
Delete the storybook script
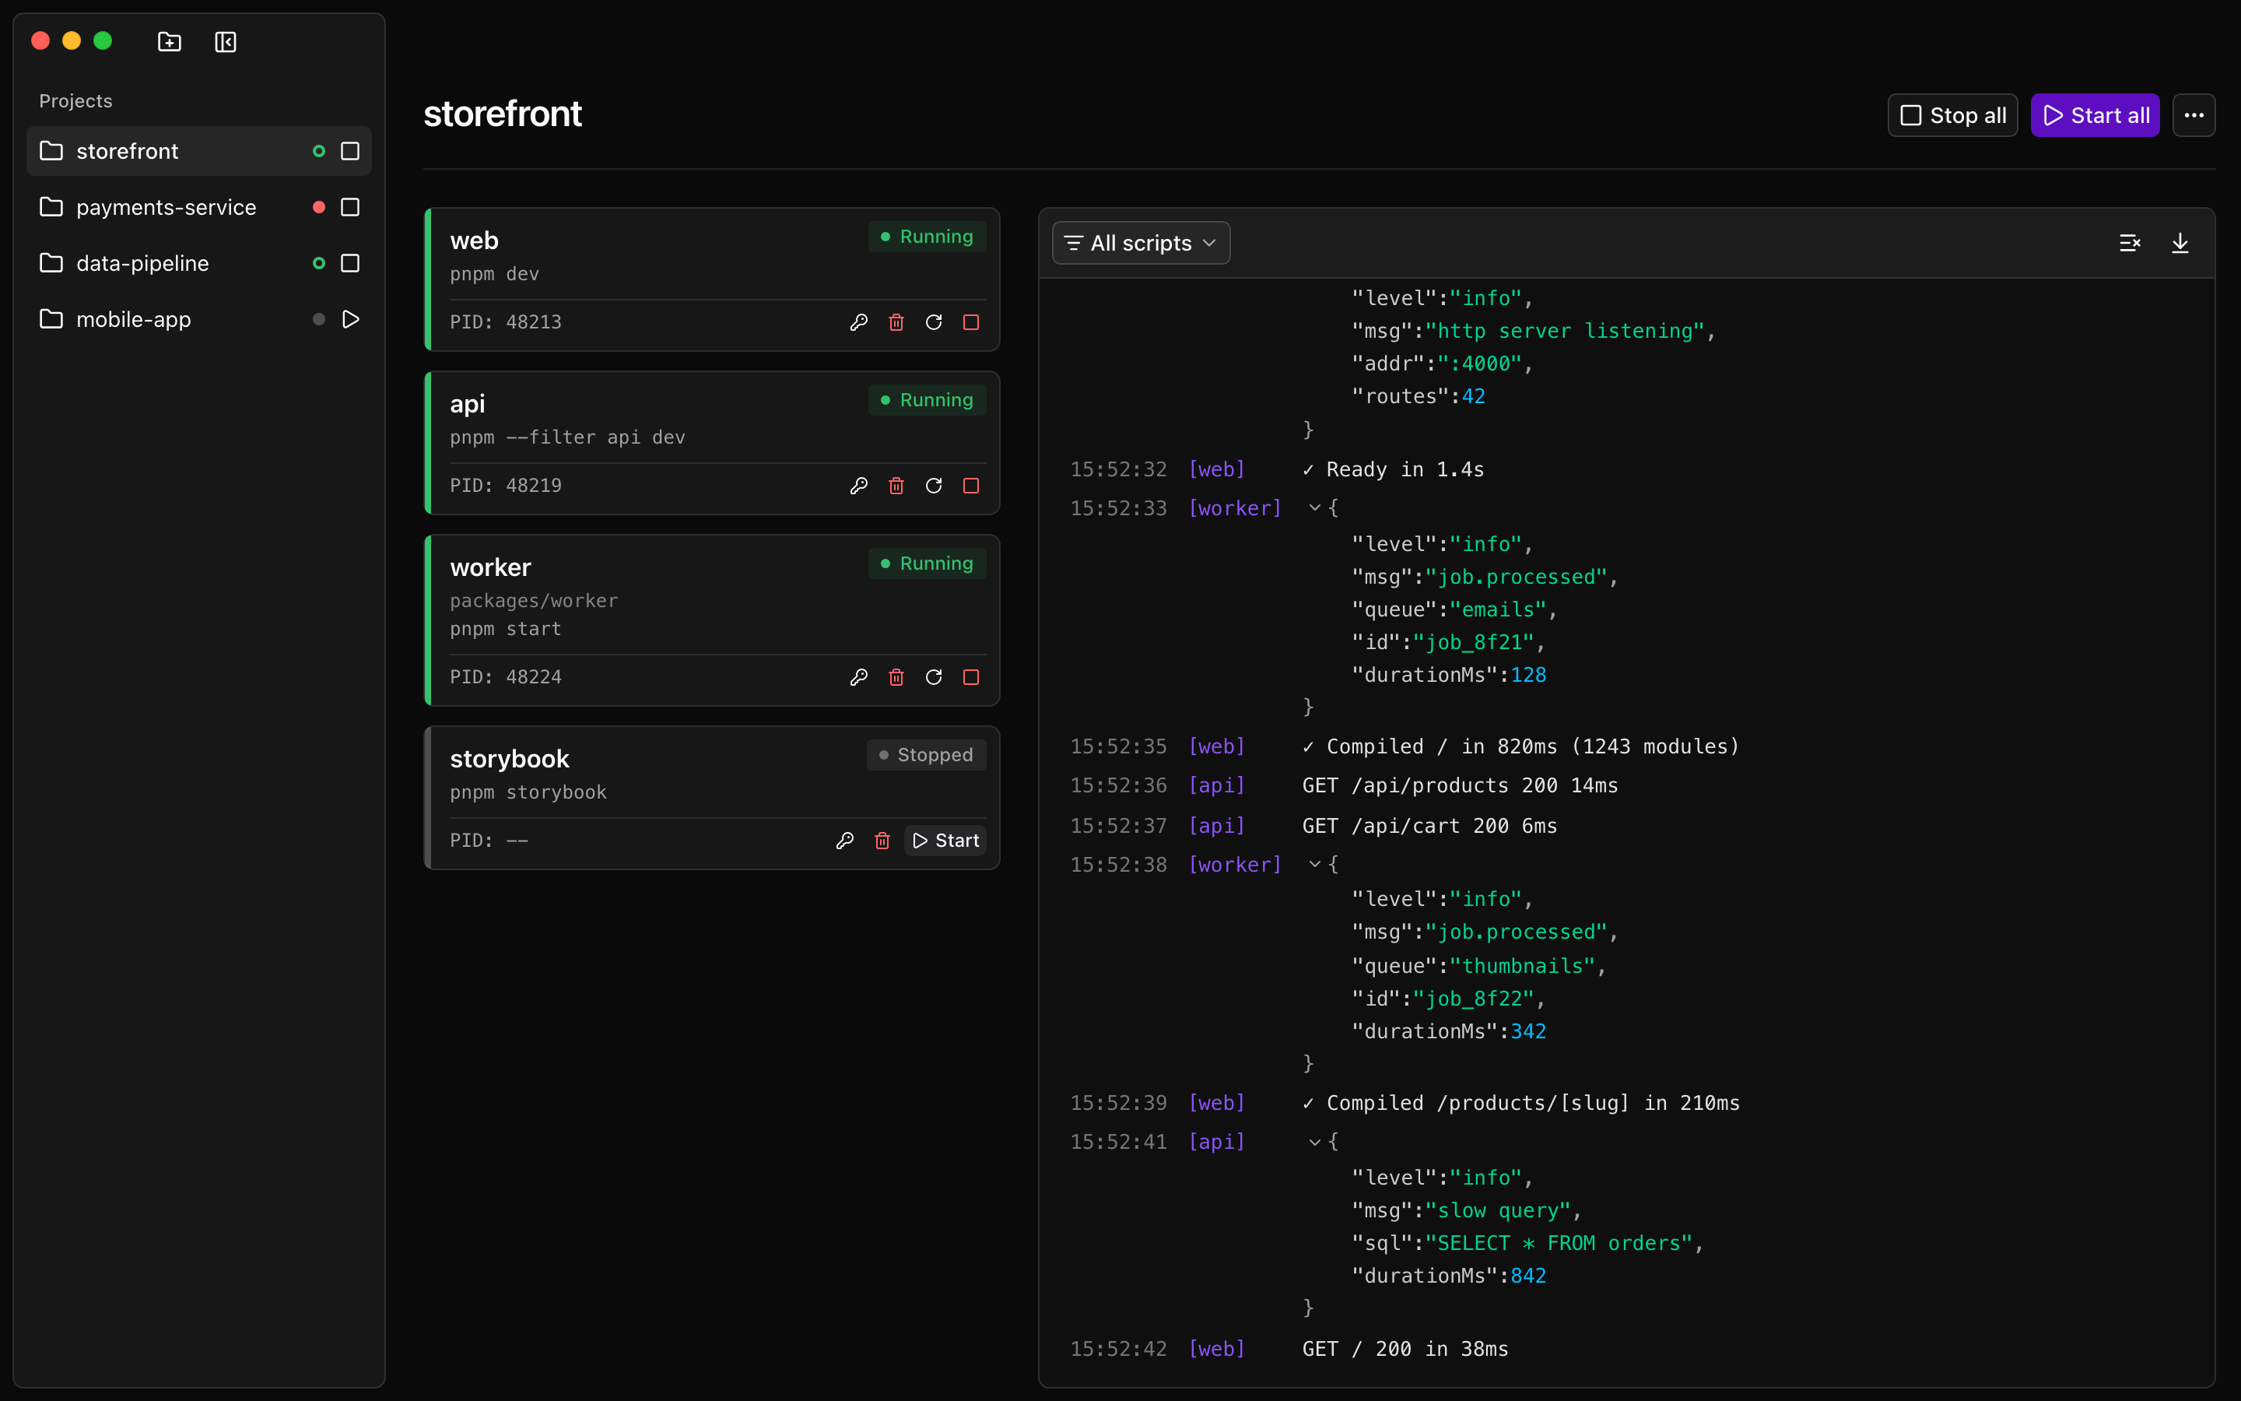click(x=882, y=841)
